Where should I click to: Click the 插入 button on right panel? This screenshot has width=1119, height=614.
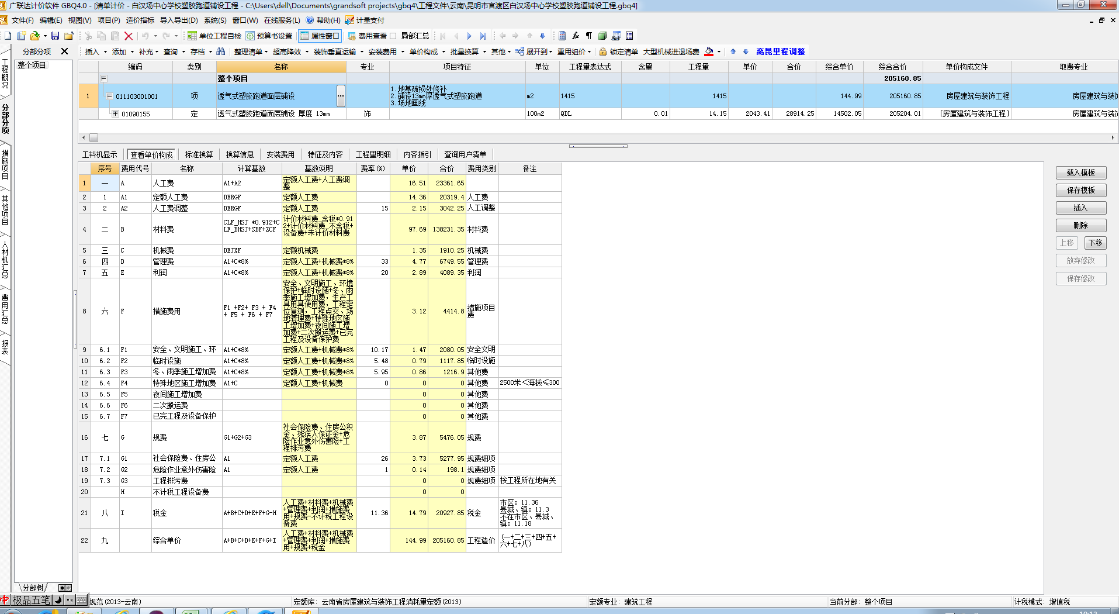click(1080, 208)
